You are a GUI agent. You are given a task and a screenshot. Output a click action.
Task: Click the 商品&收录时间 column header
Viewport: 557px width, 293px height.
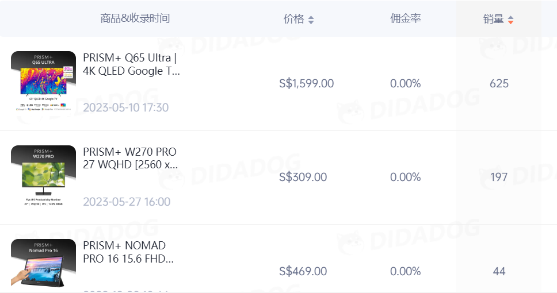click(x=135, y=18)
